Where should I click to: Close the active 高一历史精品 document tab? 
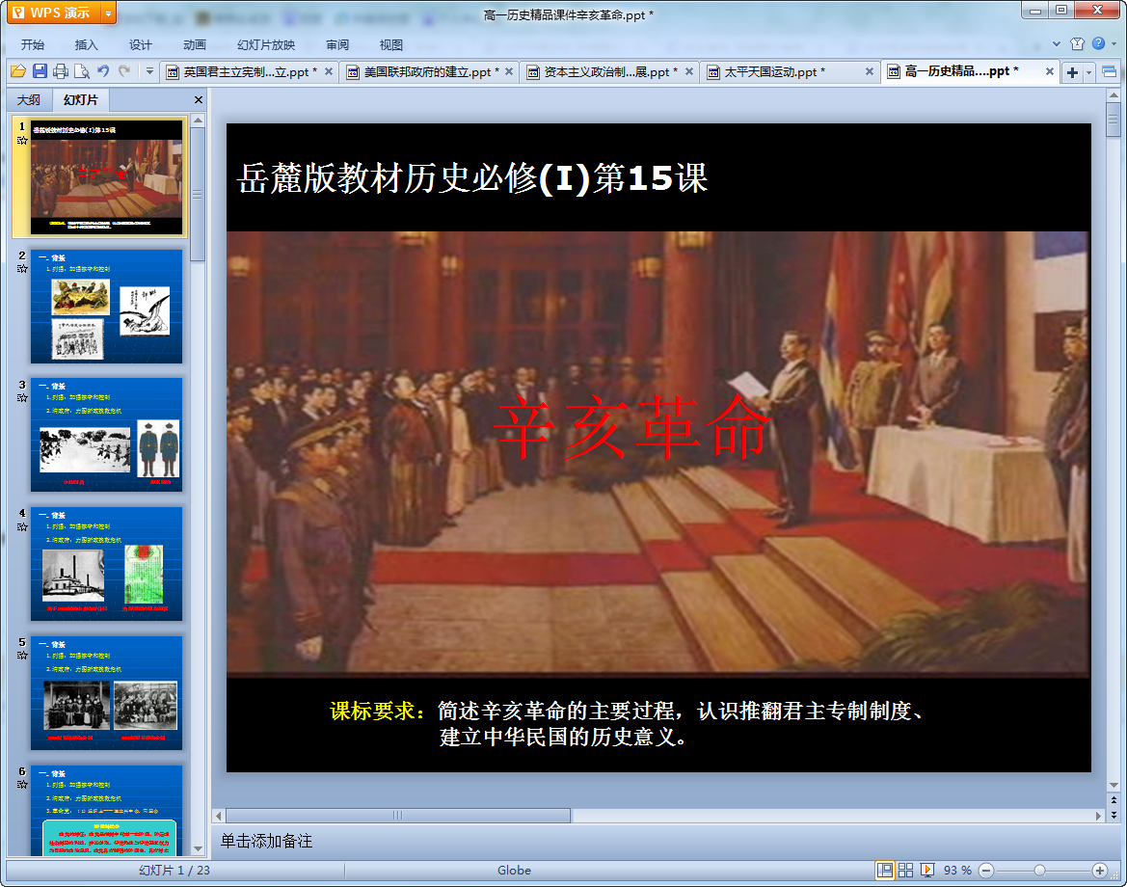[x=1049, y=71]
